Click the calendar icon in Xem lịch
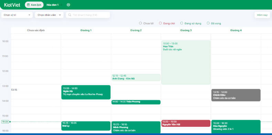This screenshot has width=272, height=135. point(28,5)
